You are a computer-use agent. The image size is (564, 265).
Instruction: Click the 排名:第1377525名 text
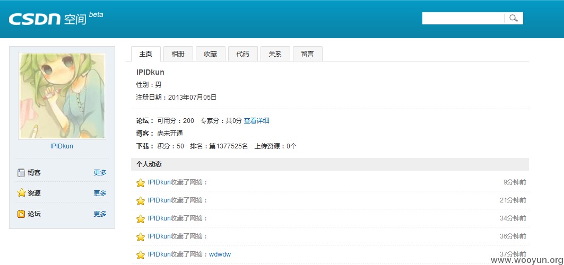pyautogui.click(x=219, y=146)
